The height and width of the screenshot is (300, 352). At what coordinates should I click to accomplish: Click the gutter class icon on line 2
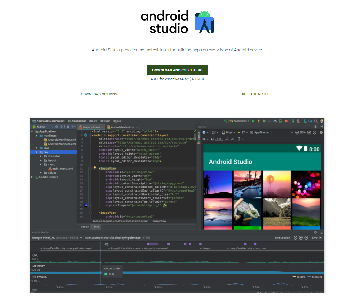click(x=86, y=135)
